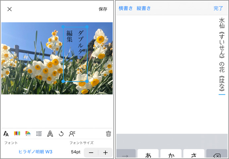Change the font ヒラギノ明朝 W3
This screenshot has height=159, width=229.
(x=35, y=152)
